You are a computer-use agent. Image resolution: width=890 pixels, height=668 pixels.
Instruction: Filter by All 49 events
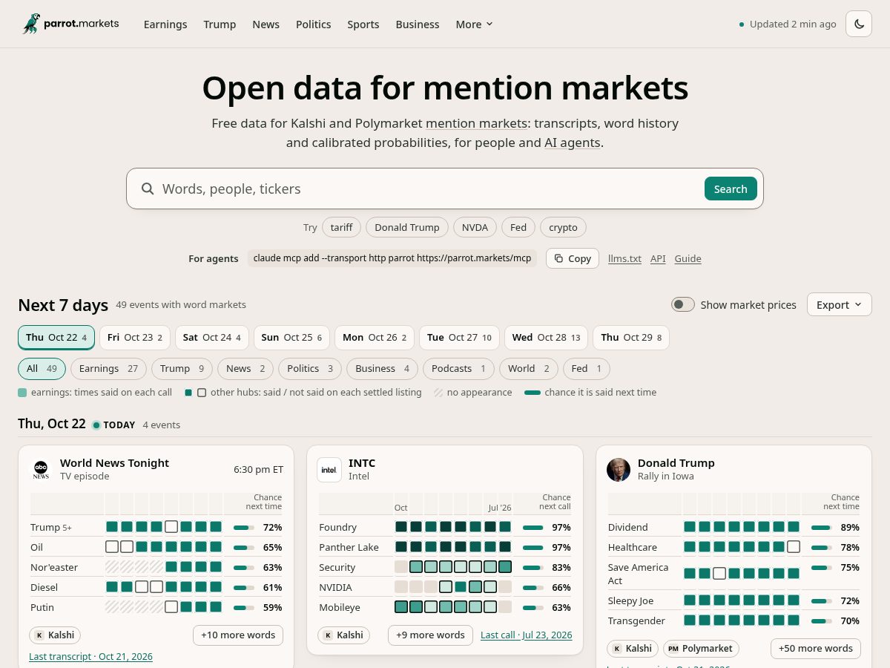(42, 368)
